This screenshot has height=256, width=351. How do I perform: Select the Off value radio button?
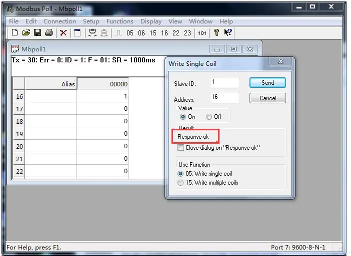(209, 117)
